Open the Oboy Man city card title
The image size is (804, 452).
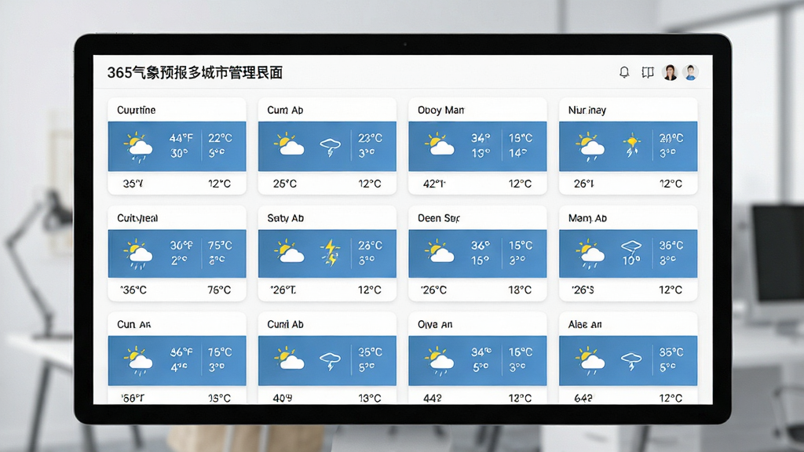click(x=441, y=110)
